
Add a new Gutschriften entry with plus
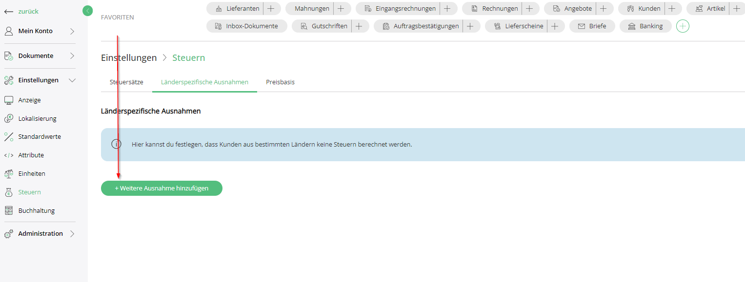[x=359, y=26]
